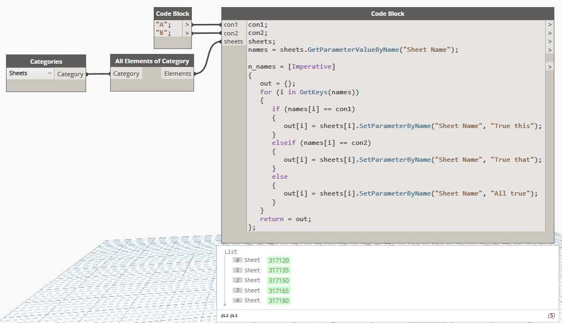Click the List header in preview bubble
The width and height of the screenshot is (562, 323).
point(231,252)
